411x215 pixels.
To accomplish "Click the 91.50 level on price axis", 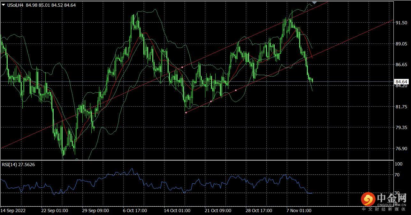I will click(x=401, y=23).
